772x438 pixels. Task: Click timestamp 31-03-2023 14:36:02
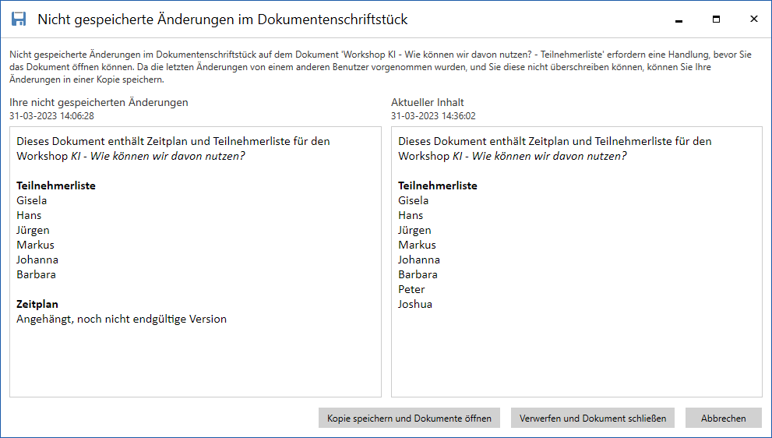point(433,116)
